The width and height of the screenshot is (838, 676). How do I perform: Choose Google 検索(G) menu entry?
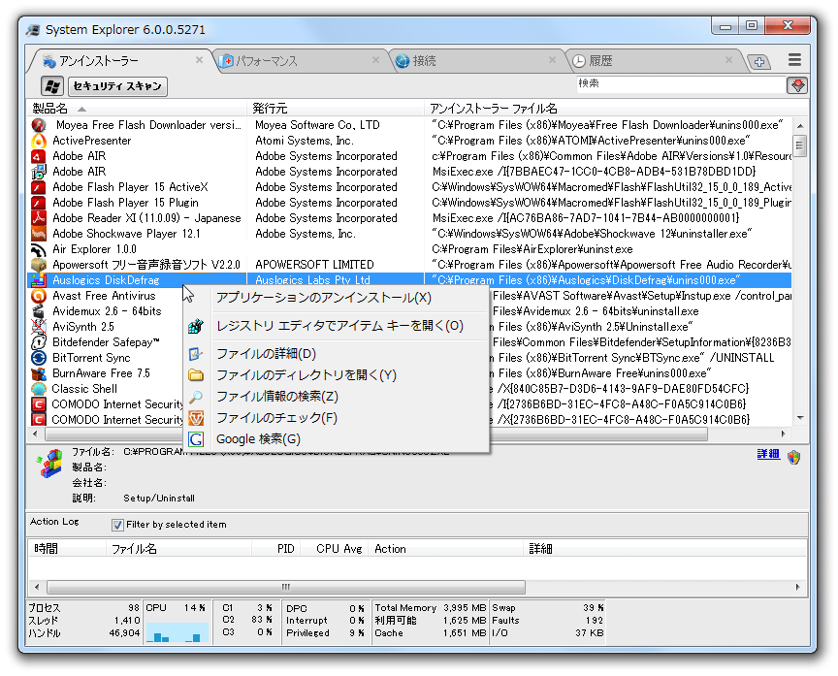(x=337, y=439)
